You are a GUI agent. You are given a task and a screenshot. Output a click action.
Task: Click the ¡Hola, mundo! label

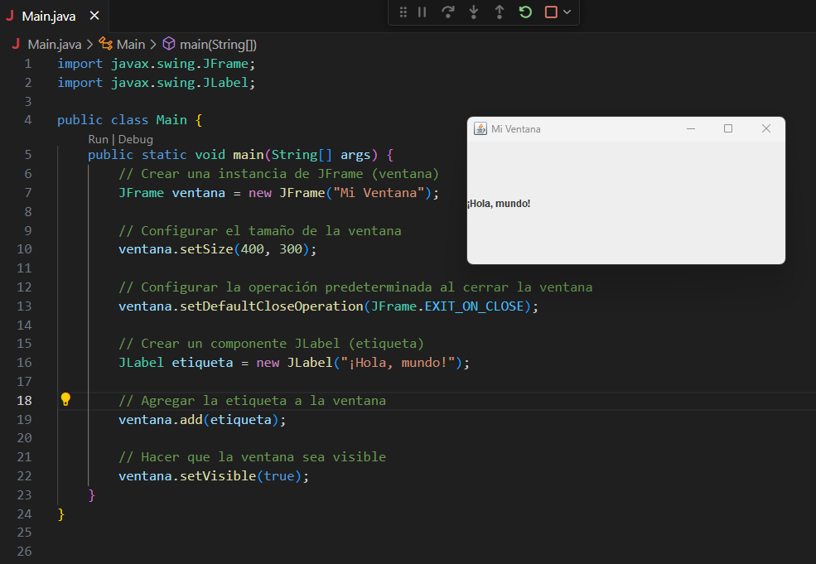tap(499, 204)
